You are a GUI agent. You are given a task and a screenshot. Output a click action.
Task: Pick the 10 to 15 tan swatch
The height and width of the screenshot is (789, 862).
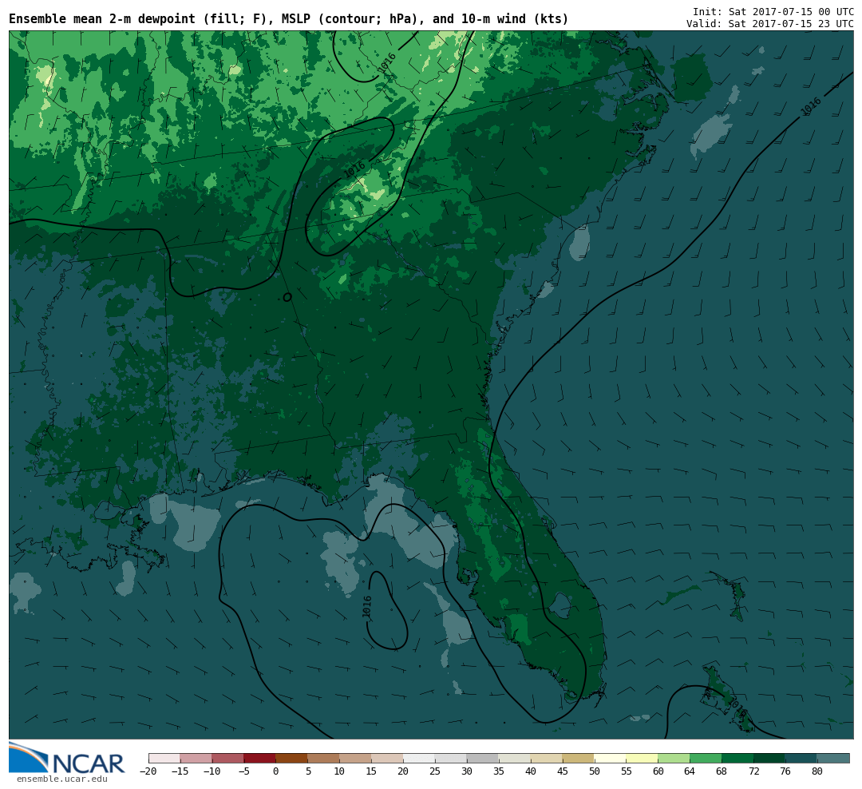tap(355, 758)
